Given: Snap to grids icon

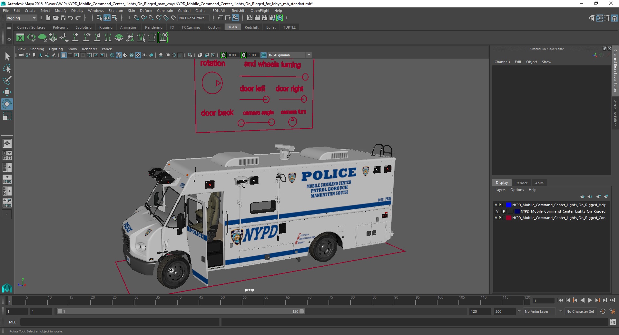Looking at the screenshot, I should (136, 18).
